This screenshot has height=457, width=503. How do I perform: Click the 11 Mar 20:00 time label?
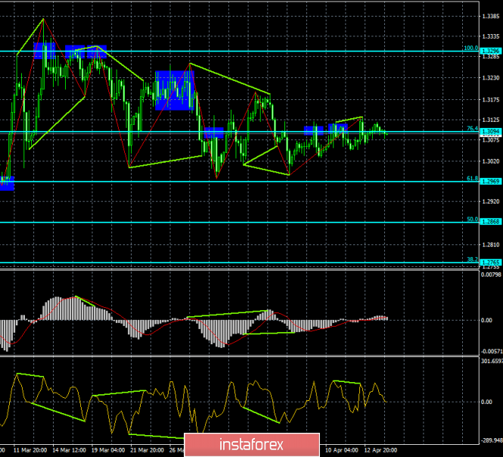click(x=30, y=449)
